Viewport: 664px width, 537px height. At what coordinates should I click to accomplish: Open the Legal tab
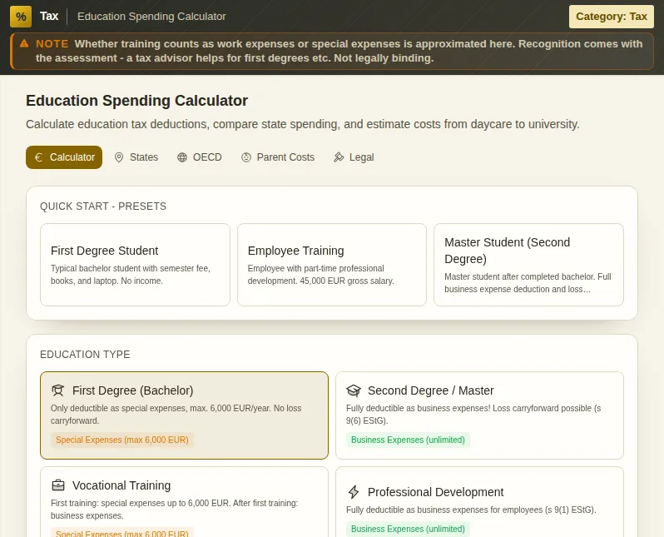point(354,157)
